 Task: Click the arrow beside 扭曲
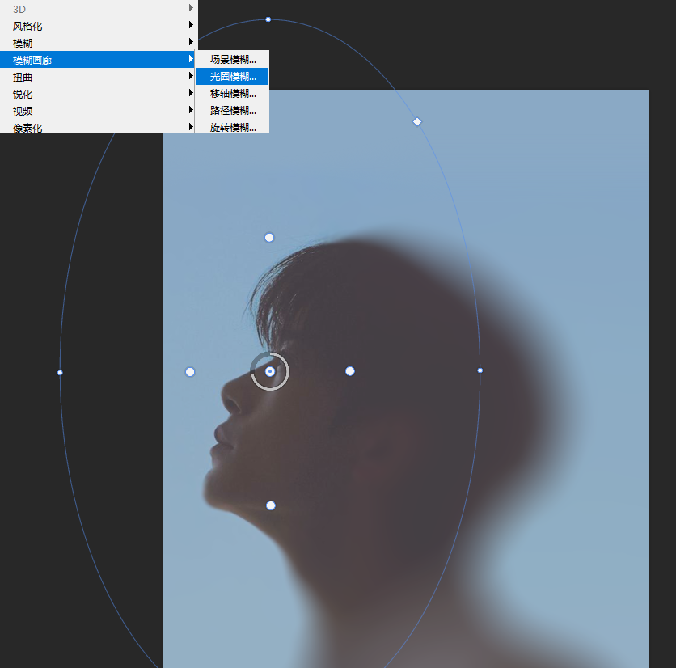(191, 76)
